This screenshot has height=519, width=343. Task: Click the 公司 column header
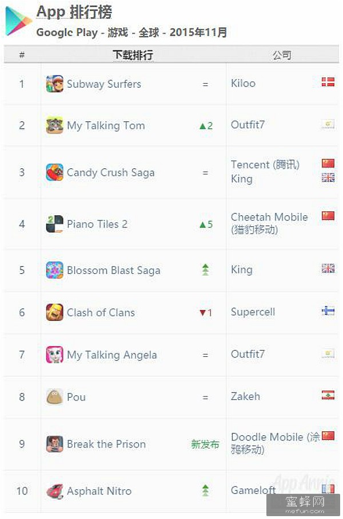(x=282, y=55)
